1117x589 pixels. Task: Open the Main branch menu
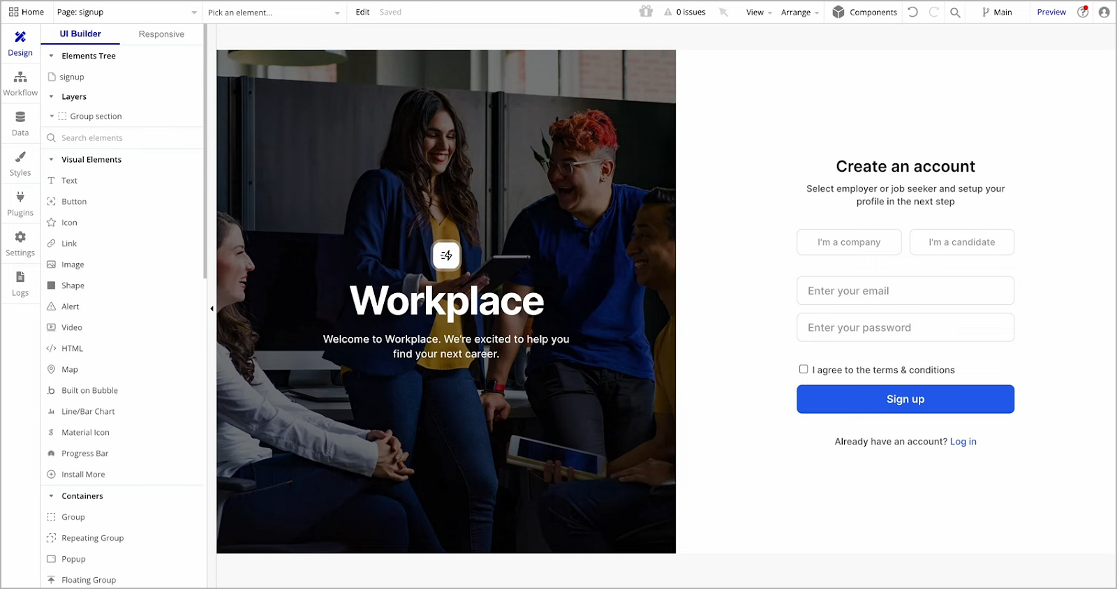[997, 12]
